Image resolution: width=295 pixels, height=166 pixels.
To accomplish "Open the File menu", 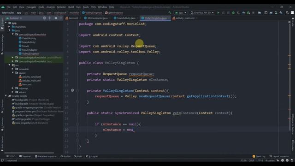I will point(8,7).
